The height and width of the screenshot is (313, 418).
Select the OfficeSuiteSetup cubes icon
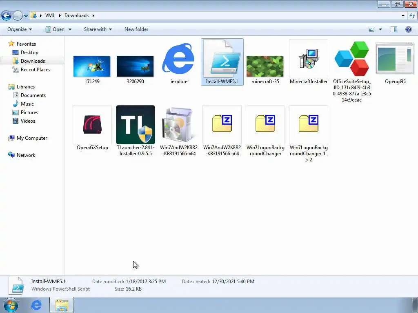pyautogui.click(x=352, y=59)
